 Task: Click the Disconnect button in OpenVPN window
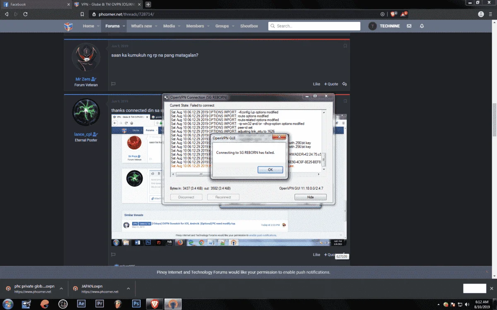(x=186, y=197)
